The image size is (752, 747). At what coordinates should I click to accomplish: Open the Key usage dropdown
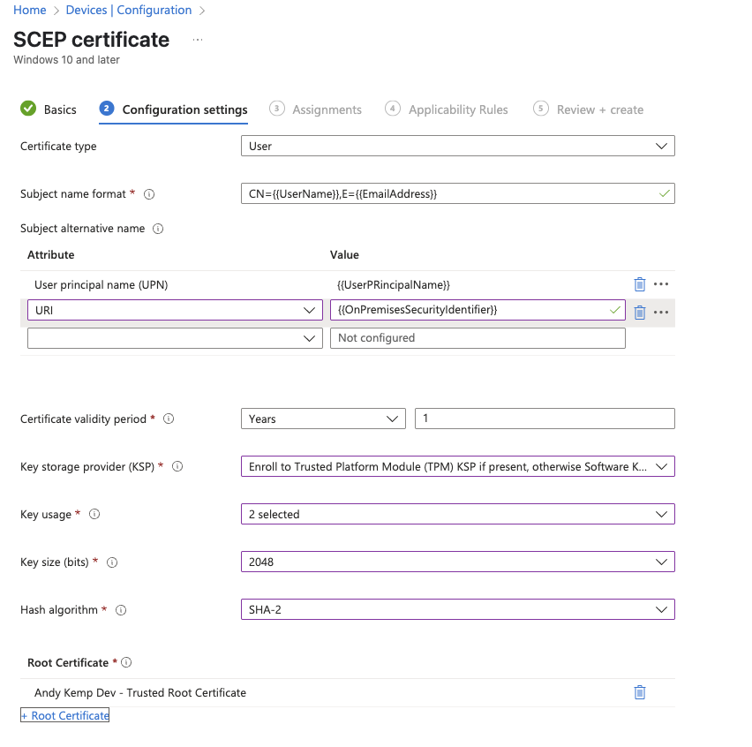pyautogui.click(x=457, y=514)
